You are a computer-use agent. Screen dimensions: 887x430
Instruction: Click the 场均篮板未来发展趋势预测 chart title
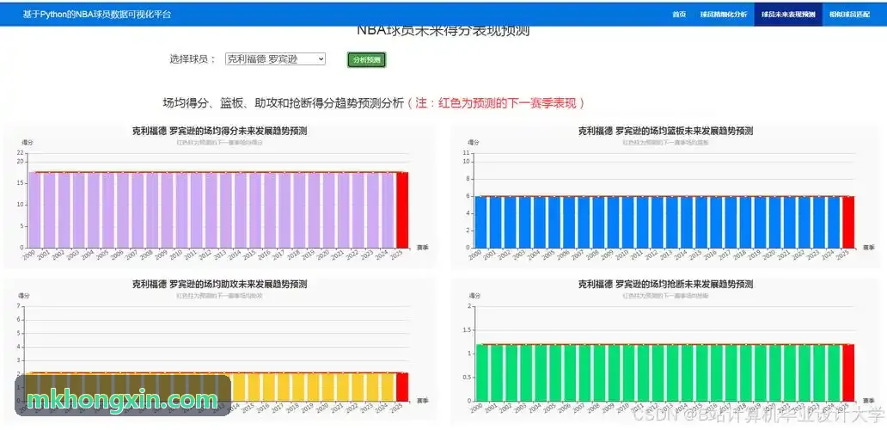(665, 131)
